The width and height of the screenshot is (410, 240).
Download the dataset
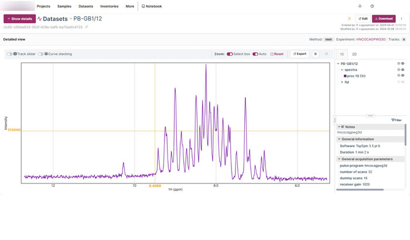384,19
